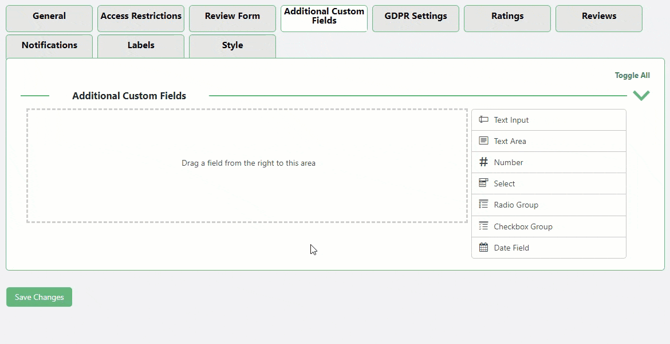Click the Checkbox Group field label
670x344 pixels.
pos(523,226)
